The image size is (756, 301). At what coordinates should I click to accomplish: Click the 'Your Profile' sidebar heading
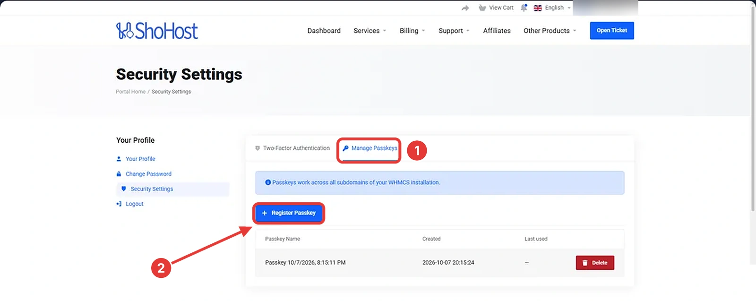tap(135, 140)
